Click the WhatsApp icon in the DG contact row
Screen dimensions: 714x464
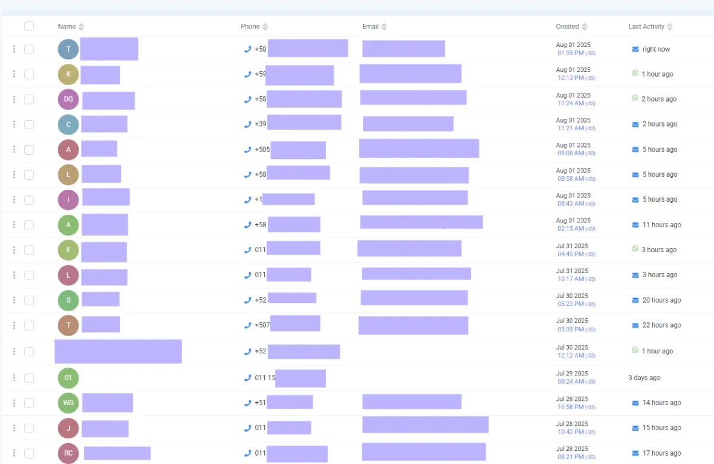coord(635,99)
